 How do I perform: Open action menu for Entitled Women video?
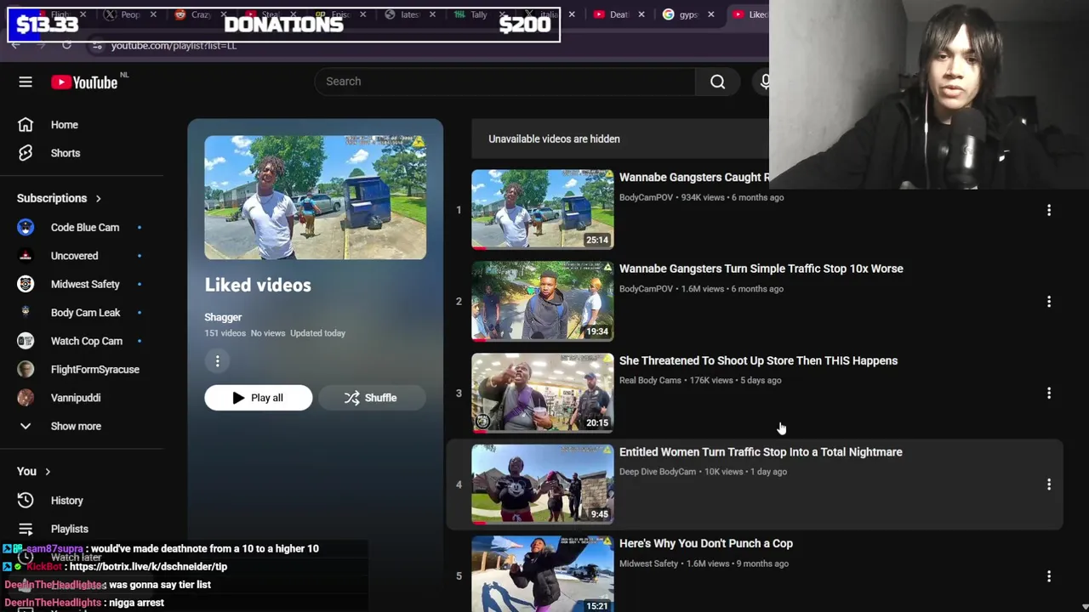tap(1049, 484)
